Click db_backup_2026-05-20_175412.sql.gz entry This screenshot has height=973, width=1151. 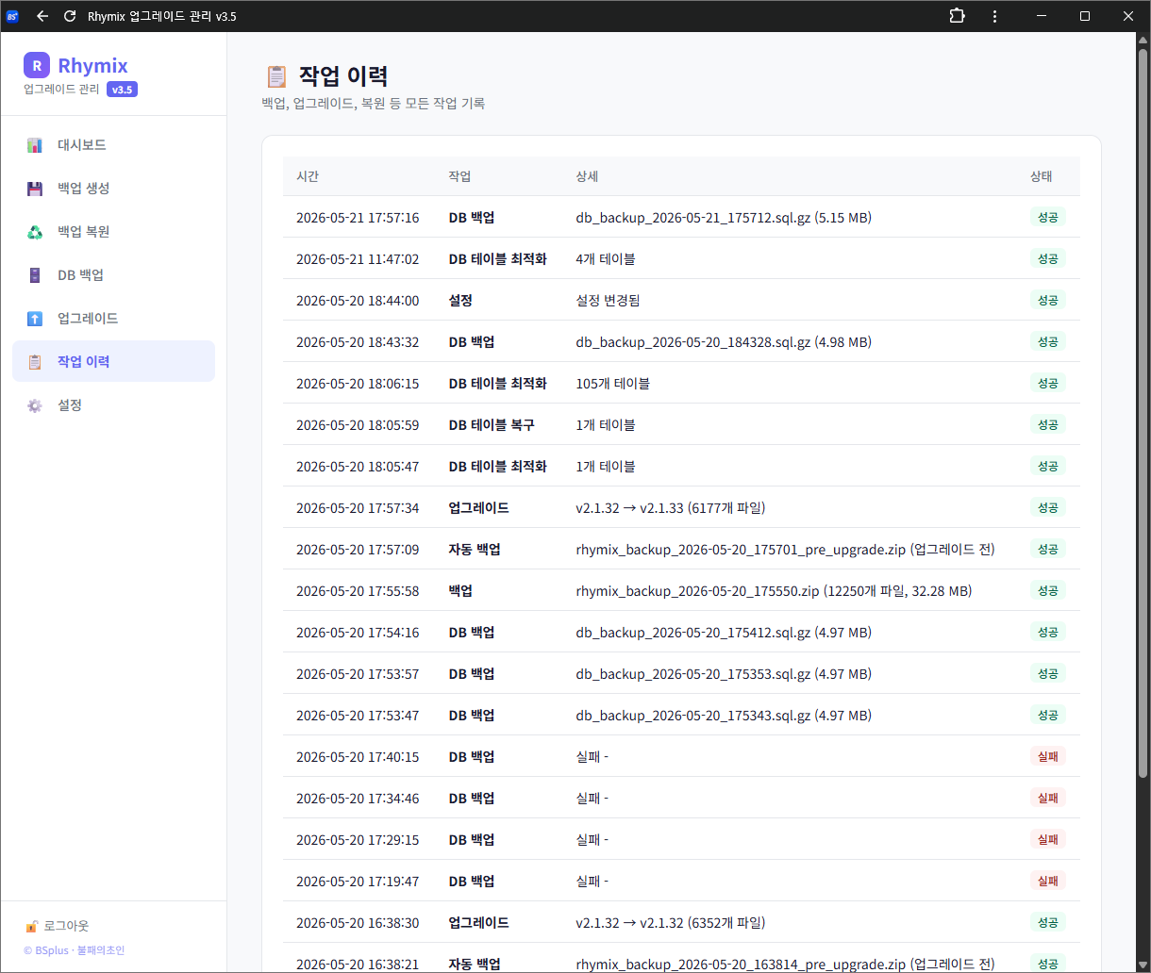click(x=724, y=633)
